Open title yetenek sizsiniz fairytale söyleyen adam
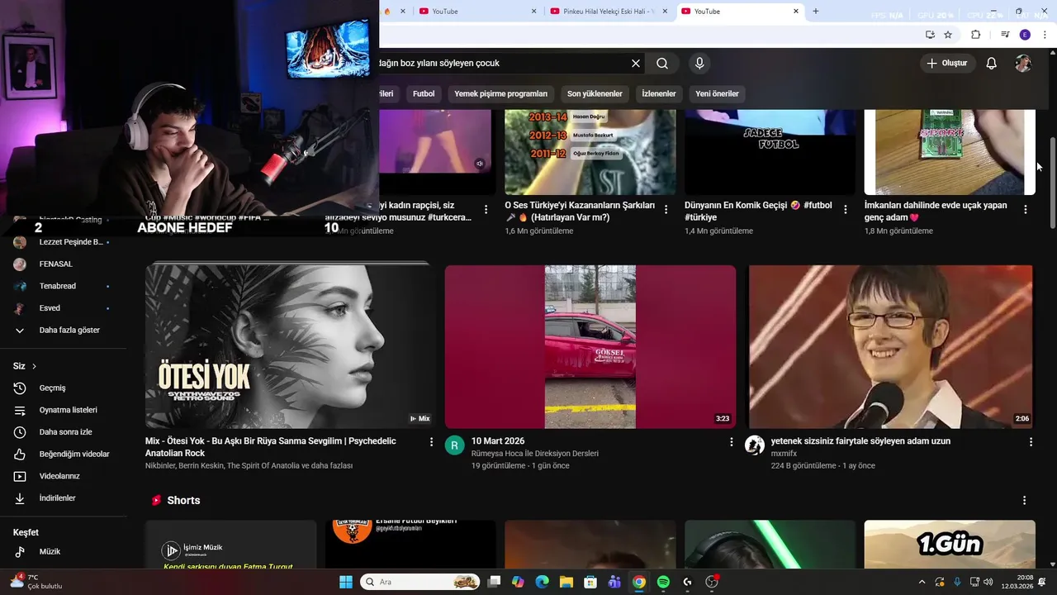This screenshot has width=1057, height=595. (x=860, y=441)
